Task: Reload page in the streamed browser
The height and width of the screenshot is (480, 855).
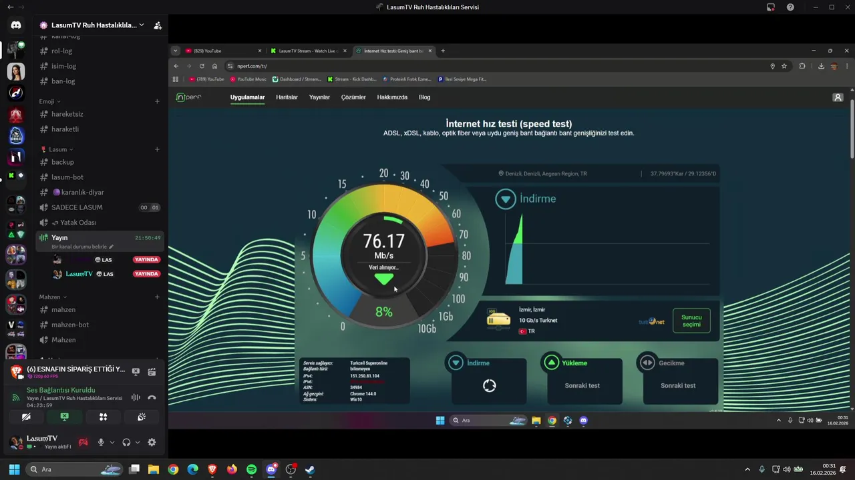Action: pos(202,66)
